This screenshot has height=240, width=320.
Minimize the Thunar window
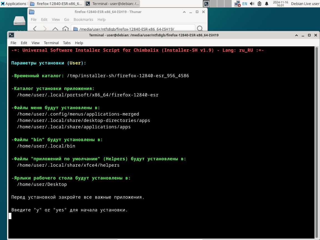191,12
